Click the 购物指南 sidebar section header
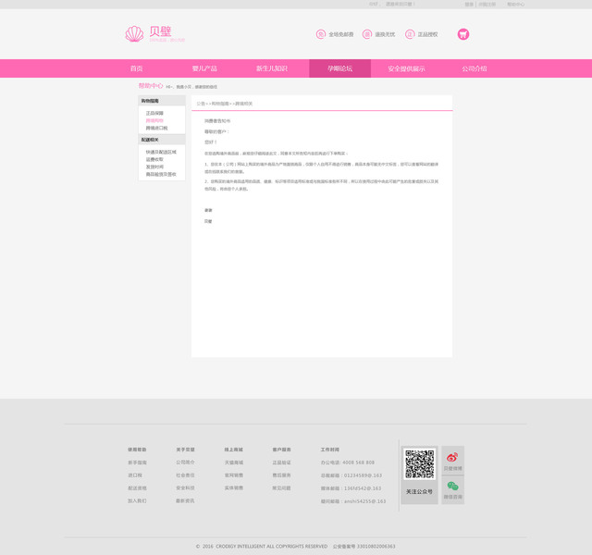Viewport: 592px width, 555px height. 162,101
